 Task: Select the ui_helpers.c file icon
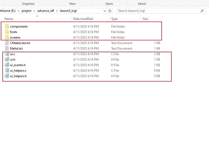tap(7, 71)
